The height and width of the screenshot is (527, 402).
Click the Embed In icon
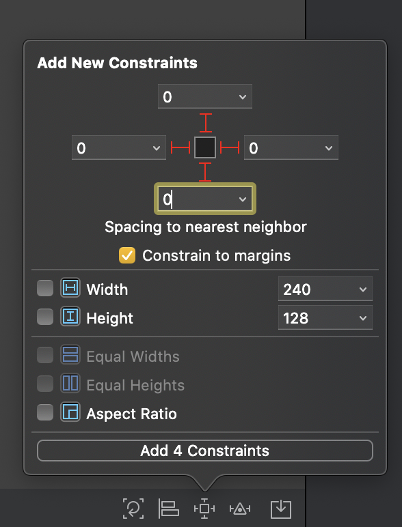[281, 509]
